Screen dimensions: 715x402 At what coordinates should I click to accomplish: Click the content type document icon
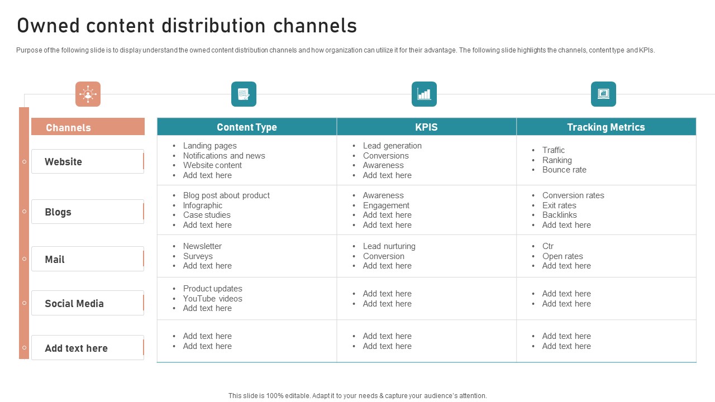click(244, 94)
